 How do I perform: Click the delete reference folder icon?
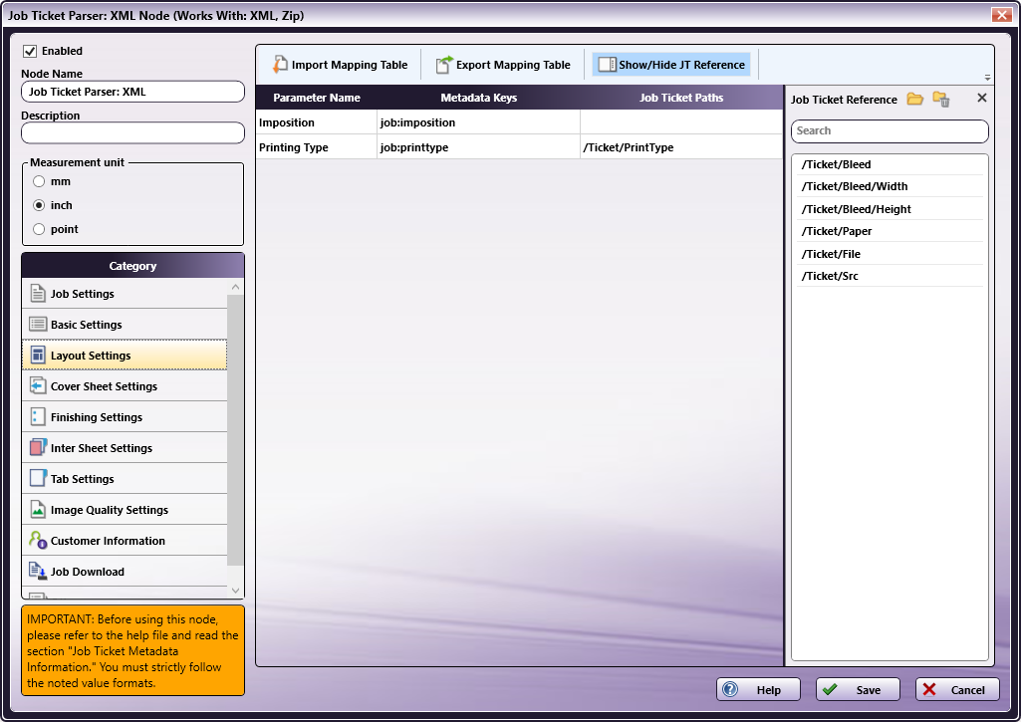(941, 99)
